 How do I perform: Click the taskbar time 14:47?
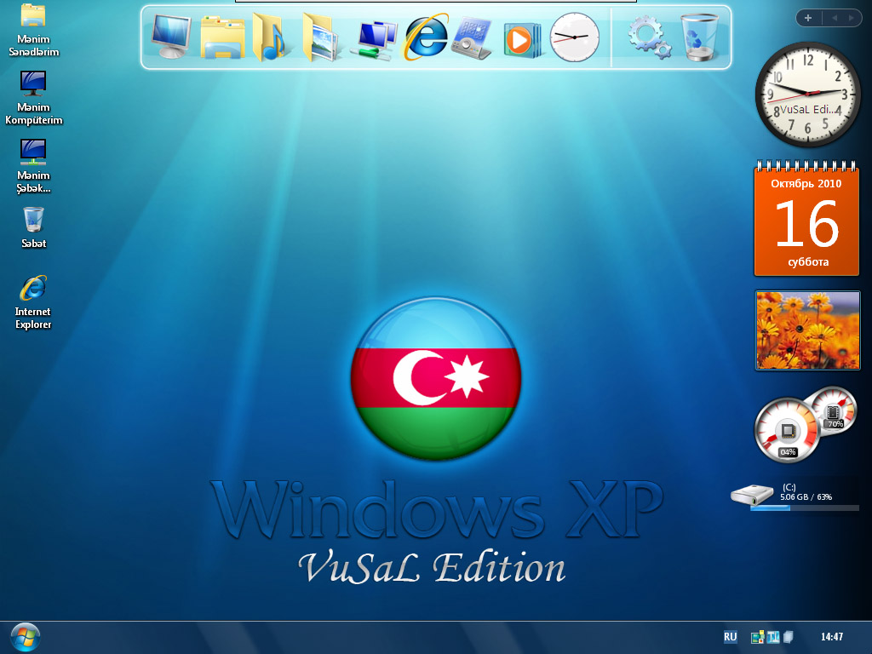[832, 637]
